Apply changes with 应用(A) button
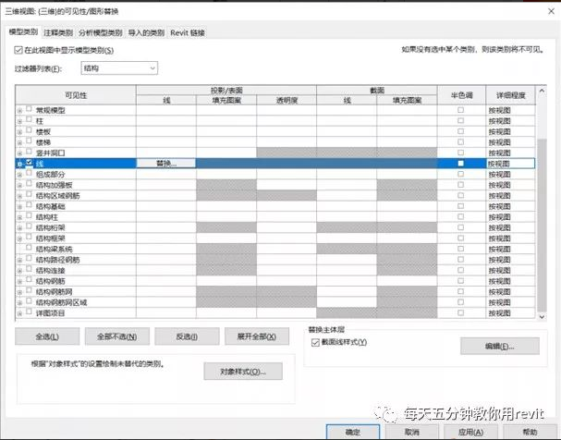Screen dimensions: 561x440 pos(470,432)
